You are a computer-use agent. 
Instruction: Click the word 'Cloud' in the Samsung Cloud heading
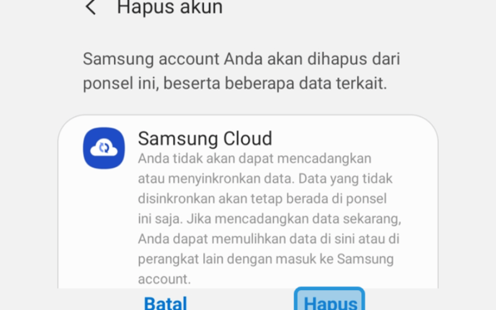pyautogui.click(x=247, y=138)
